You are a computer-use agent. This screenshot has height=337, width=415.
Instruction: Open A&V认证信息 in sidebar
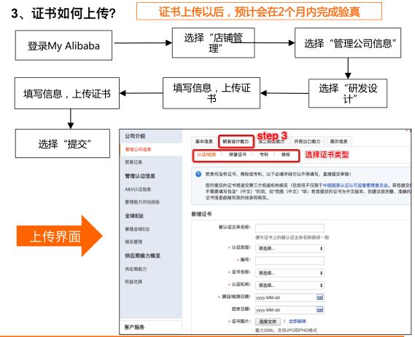click(x=138, y=189)
